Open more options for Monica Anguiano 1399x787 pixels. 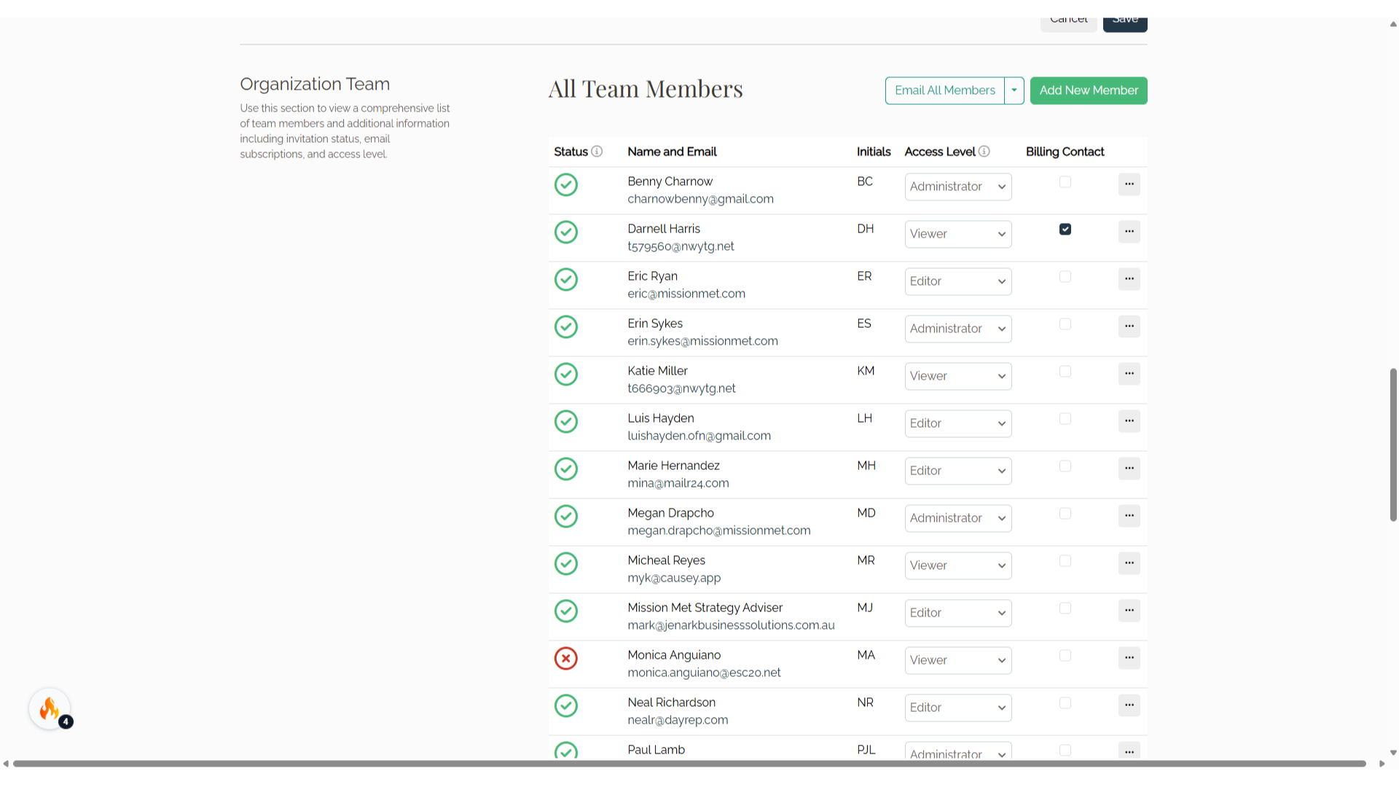[1129, 658]
